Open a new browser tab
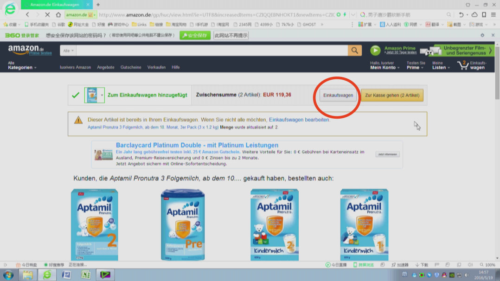Viewport: 500px width, 281px height. point(98,5)
